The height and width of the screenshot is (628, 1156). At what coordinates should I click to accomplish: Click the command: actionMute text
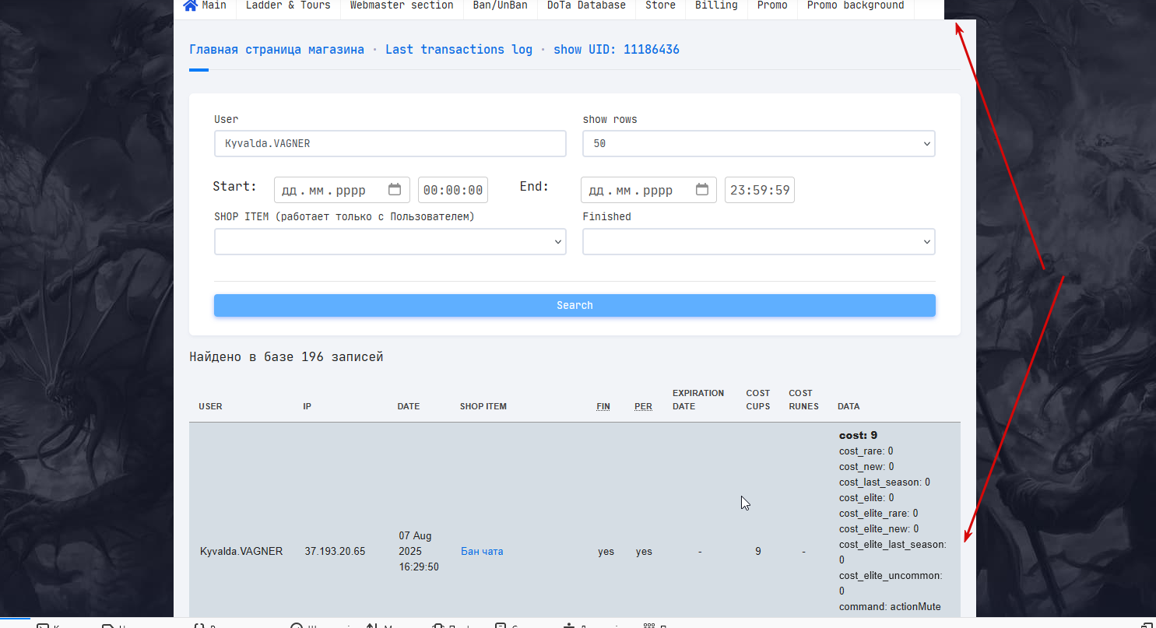tap(890, 606)
